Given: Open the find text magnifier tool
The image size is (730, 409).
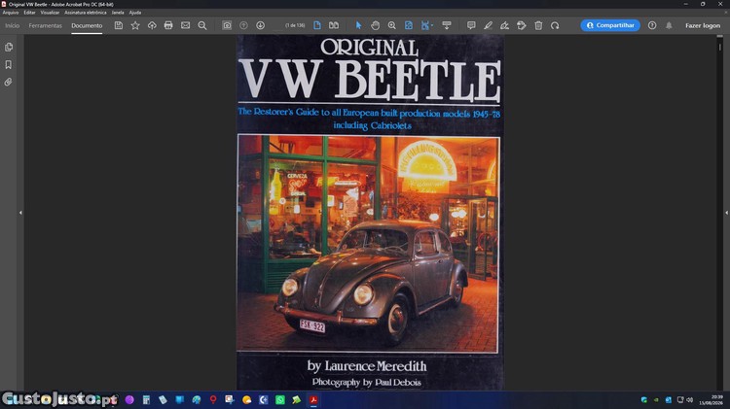Looking at the screenshot, I should click(202, 25).
